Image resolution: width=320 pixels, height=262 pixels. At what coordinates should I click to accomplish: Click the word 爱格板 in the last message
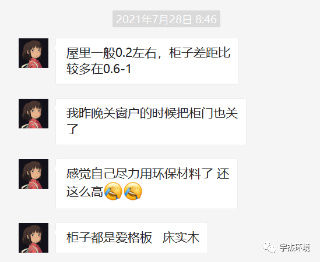(x=134, y=238)
